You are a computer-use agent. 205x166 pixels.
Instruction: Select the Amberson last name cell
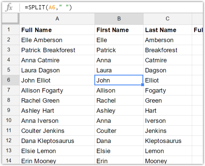(x=167, y=40)
